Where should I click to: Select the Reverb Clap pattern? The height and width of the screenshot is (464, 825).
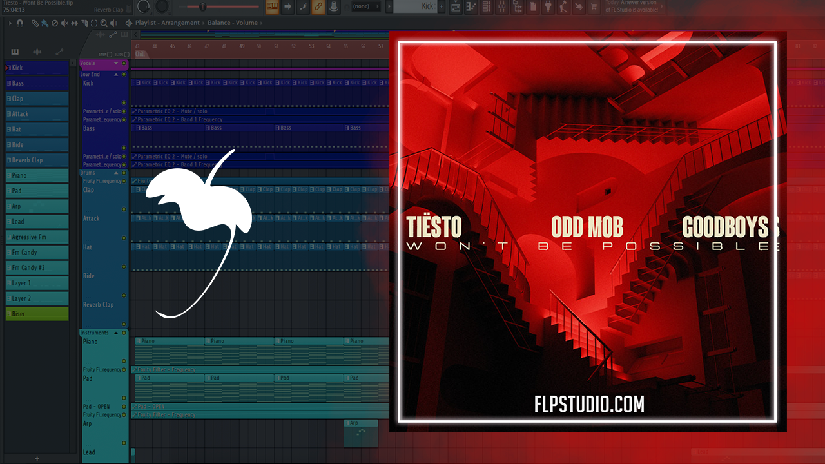coord(37,160)
